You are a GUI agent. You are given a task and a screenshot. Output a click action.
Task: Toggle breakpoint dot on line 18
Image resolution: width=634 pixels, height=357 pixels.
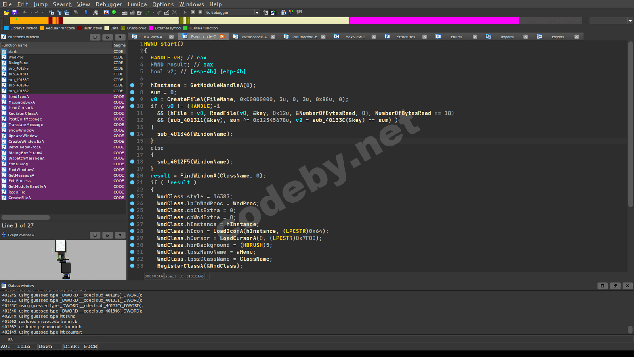[x=132, y=162]
